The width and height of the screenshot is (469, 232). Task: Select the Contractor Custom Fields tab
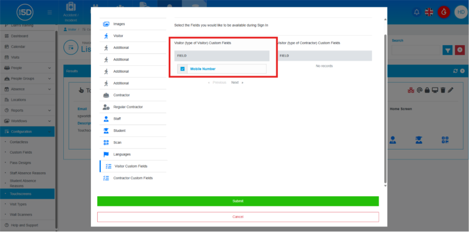point(133,178)
